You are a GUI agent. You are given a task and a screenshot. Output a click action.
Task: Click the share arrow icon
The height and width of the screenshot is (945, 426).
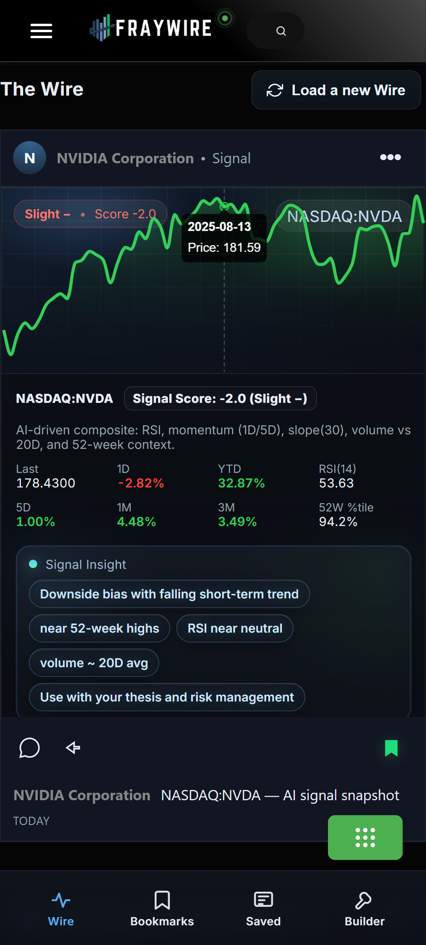coord(73,748)
